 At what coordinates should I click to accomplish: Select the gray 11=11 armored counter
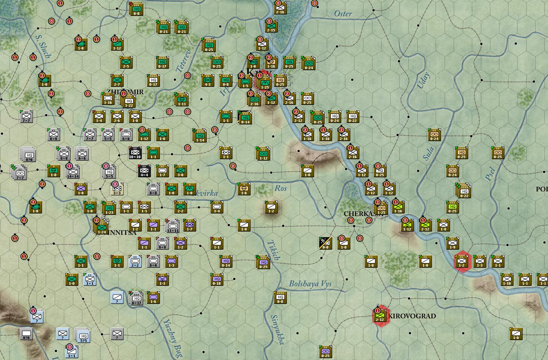172,226
